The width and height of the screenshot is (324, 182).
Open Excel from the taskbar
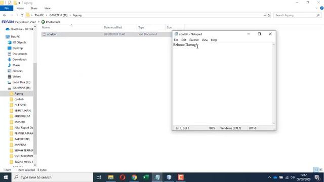click(x=146, y=177)
